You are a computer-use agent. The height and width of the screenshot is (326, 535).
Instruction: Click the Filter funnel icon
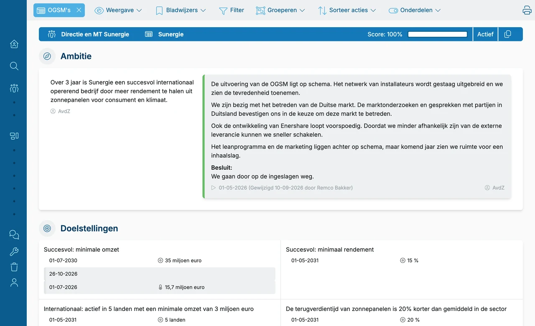tap(223, 10)
